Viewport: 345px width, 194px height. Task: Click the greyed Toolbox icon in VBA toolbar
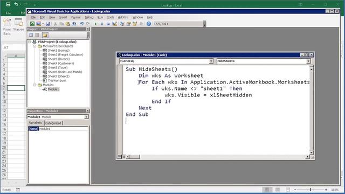[141, 24]
